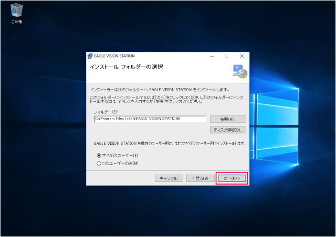Cancel the install with キャンセル
Viewport: 336px width, 237px height.
pos(169,178)
